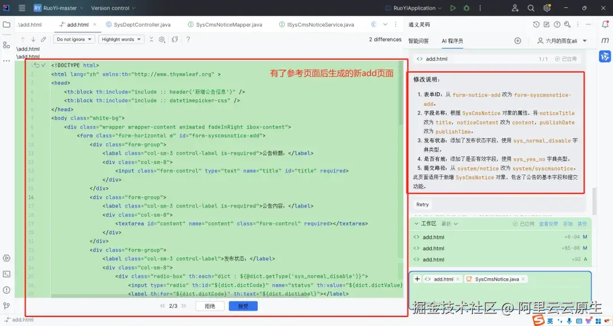This screenshot has width=613, height=326.
Task: Jump to next difference arrow
Action: coord(33,40)
